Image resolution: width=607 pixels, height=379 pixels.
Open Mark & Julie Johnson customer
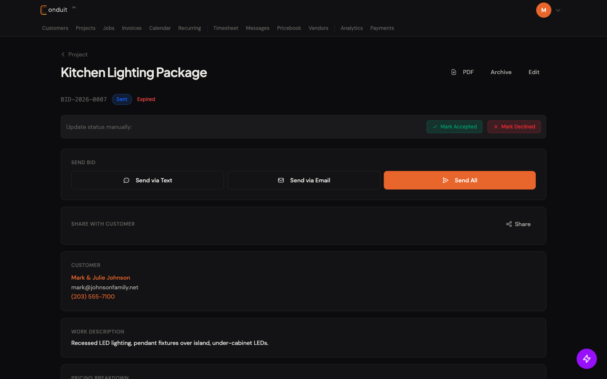click(x=101, y=278)
